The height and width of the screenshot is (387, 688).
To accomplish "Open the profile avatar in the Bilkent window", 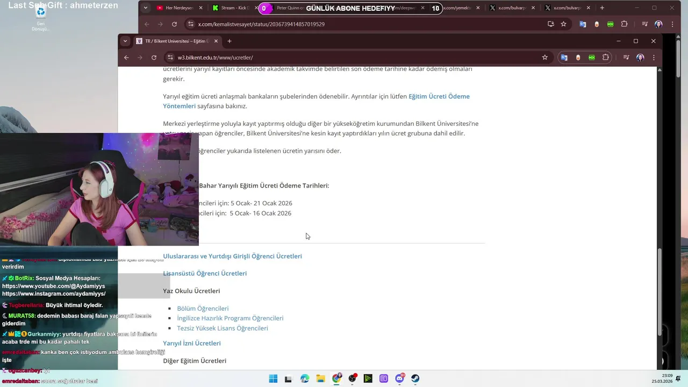I will (640, 58).
